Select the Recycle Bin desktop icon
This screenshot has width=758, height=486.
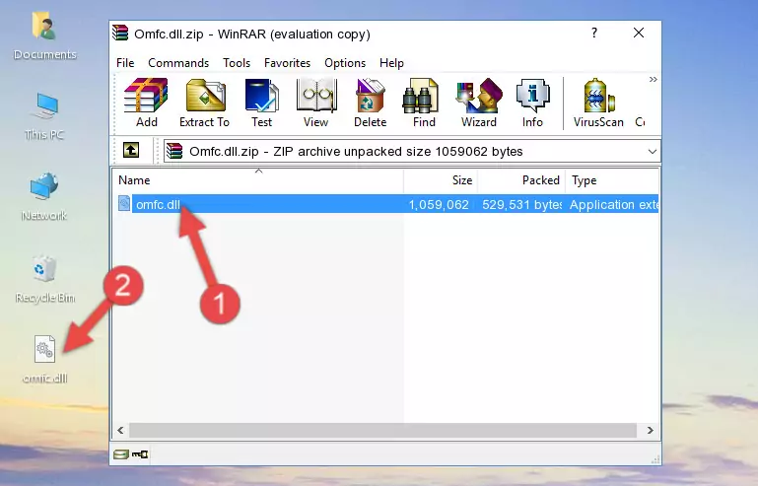44,279
